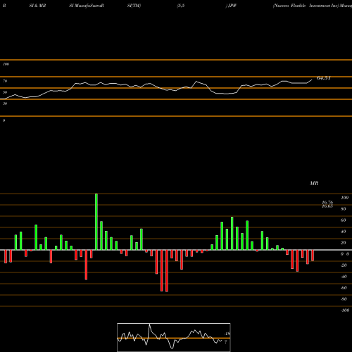
Task: Click the MR axis label 40
Action: pos(344,232)
